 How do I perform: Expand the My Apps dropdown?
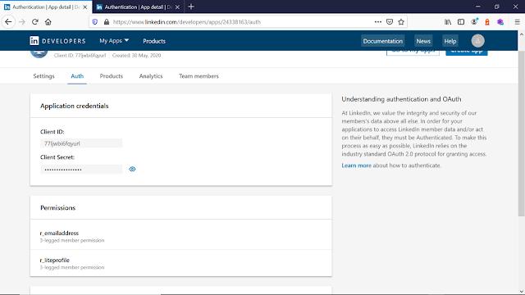pyautogui.click(x=114, y=41)
